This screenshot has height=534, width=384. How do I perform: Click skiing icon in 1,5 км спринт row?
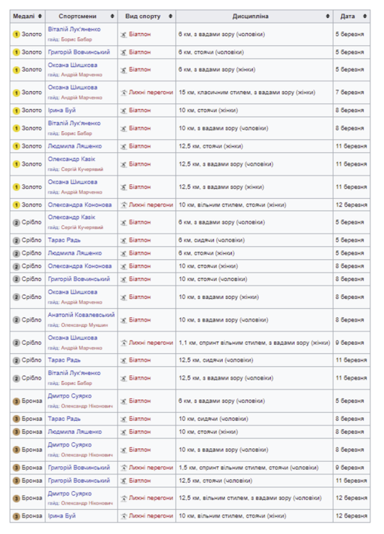[123, 468]
